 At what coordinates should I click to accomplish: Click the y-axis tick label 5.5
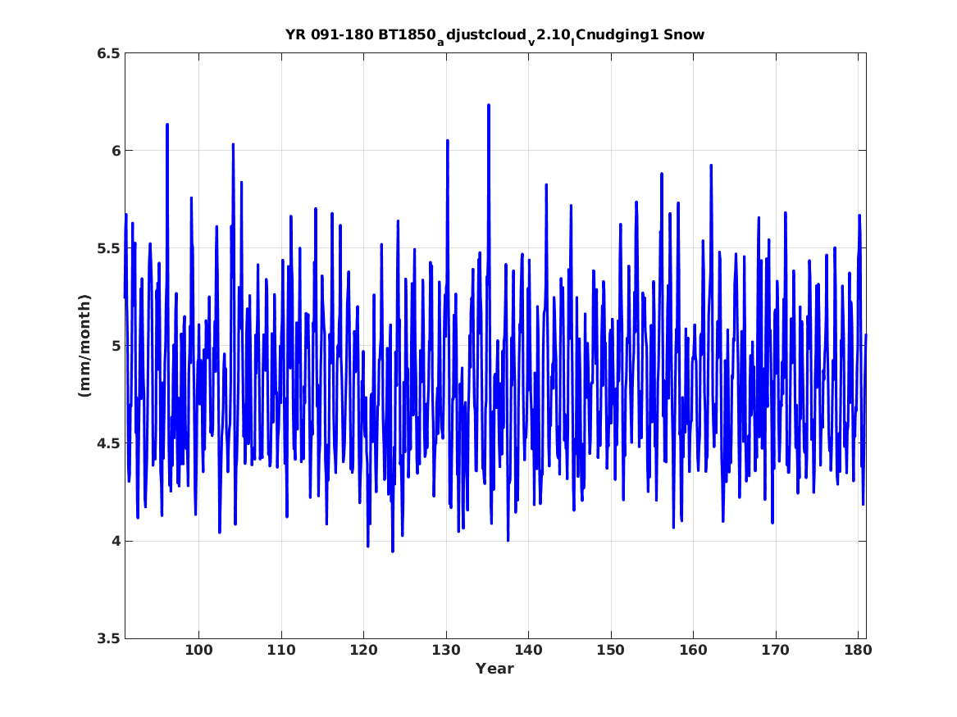pos(108,248)
